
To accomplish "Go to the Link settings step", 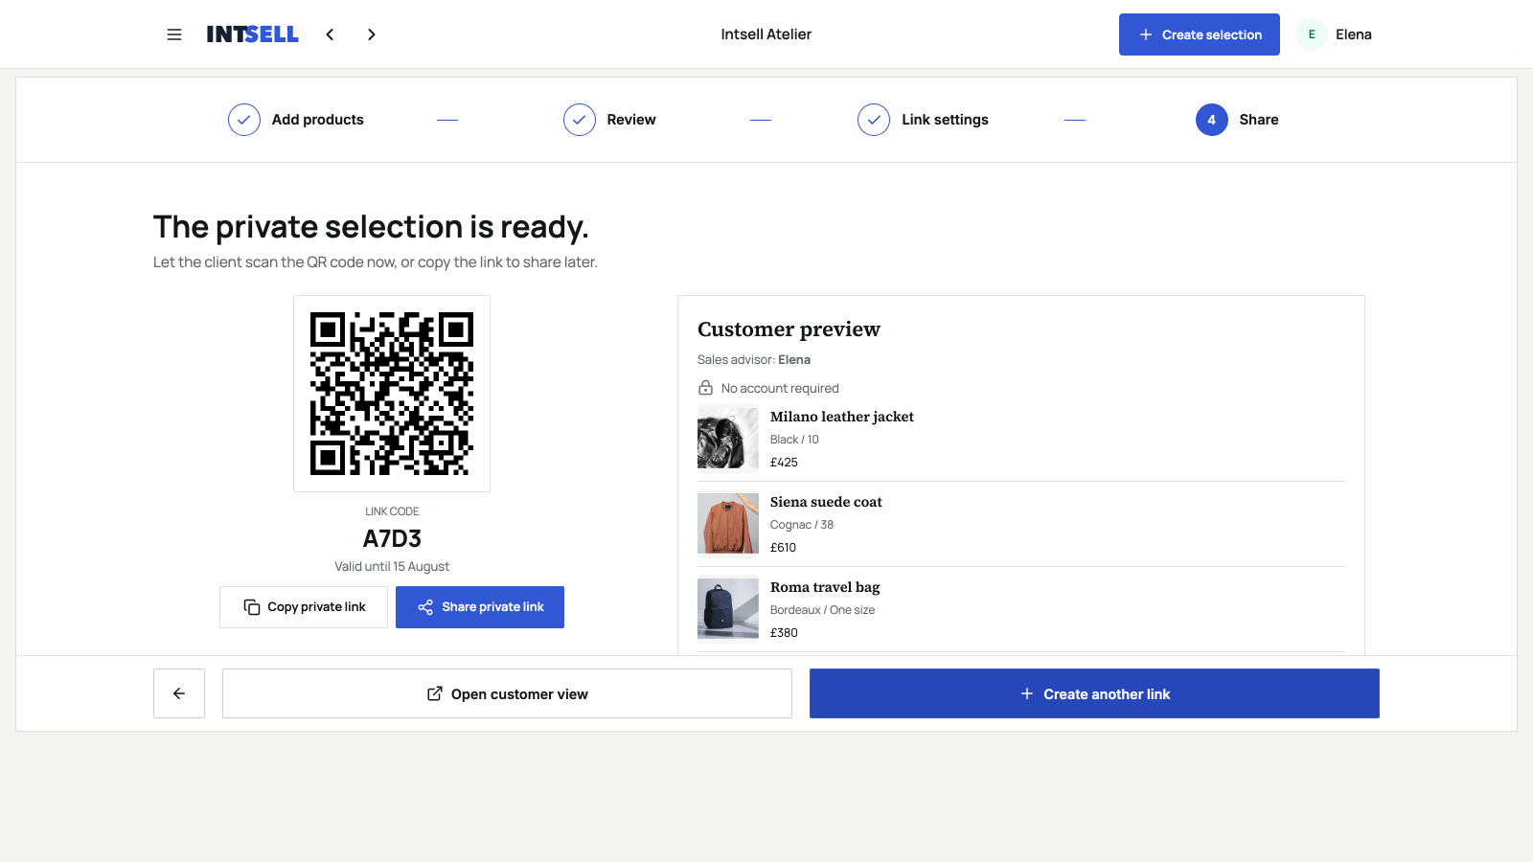I will (x=923, y=120).
